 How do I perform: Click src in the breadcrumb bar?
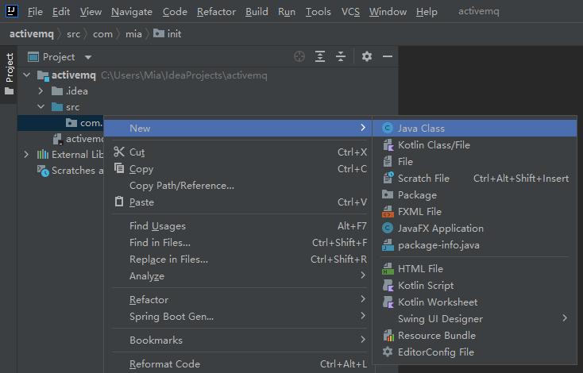(73, 34)
